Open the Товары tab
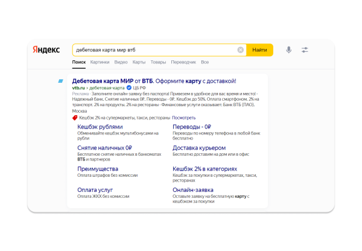This screenshot has width=362, height=251. [158, 62]
